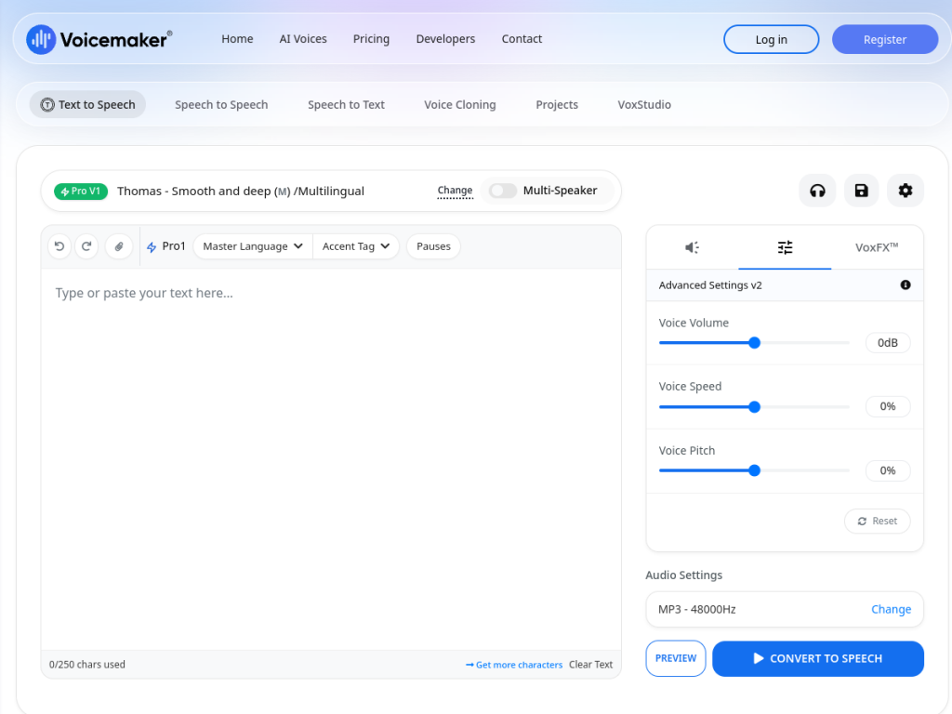Expand the Master Language dropdown
The width and height of the screenshot is (952, 714).
coord(253,246)
